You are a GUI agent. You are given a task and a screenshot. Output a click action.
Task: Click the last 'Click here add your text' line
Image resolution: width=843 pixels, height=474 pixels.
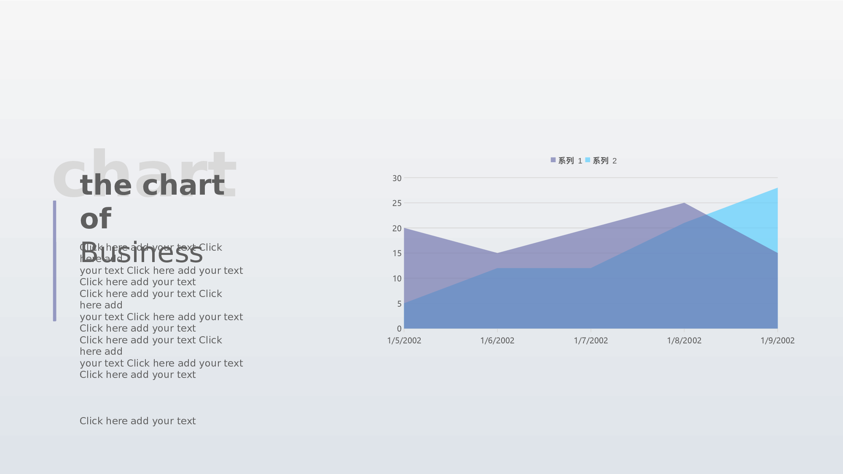(x=137, y=421)
